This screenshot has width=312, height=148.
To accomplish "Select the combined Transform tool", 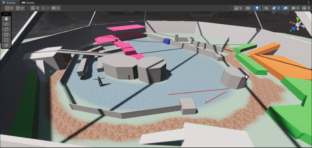I will 6,45.
